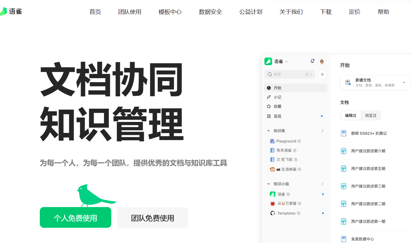
Task: Click the 团队免费使用 button
Action: tap(153, 218)
